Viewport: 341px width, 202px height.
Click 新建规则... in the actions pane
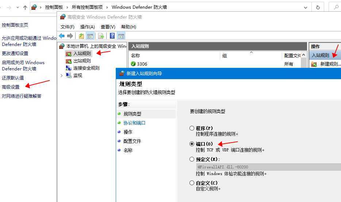(x=330, y=64)
